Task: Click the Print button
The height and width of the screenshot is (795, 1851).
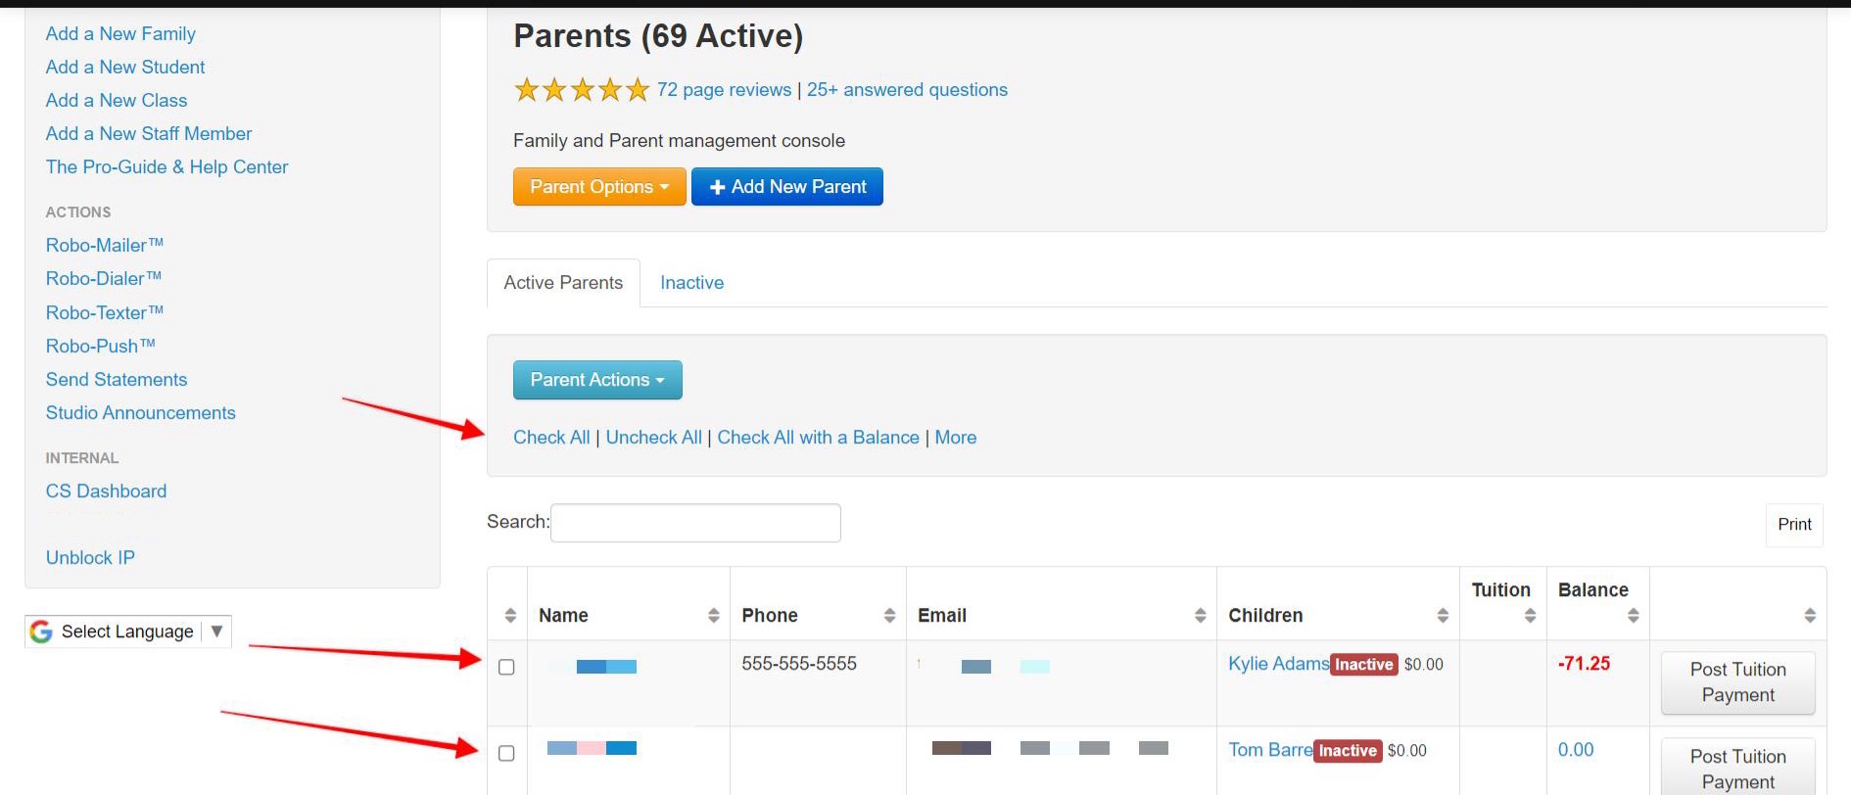Action: 1794,525
